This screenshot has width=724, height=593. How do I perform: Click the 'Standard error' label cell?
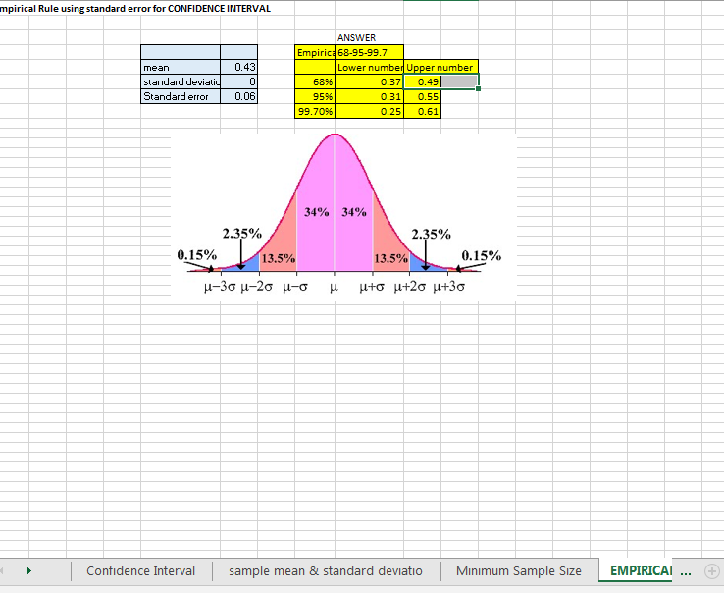point(181,96)
